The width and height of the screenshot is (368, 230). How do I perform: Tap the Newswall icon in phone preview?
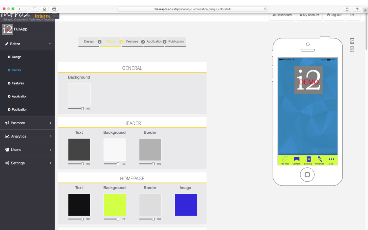coord(319,160)
